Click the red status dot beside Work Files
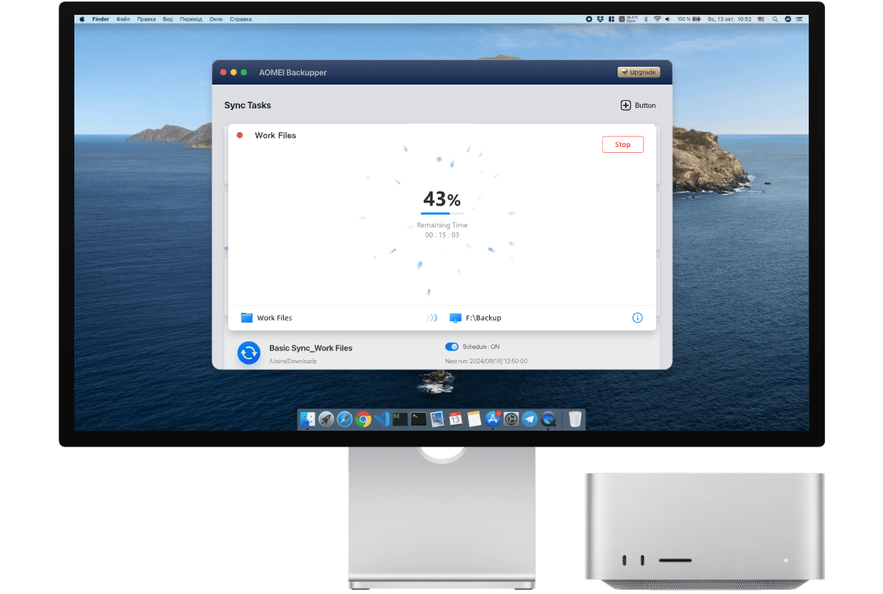The height and width of the screenshot is (594, 883). coord(240,135)
